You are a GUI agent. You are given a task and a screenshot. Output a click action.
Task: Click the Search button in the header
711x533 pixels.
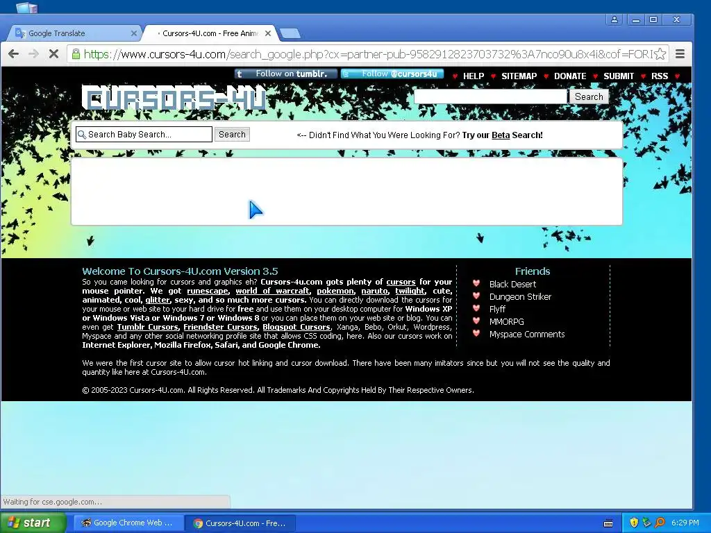tap(589, 96)
